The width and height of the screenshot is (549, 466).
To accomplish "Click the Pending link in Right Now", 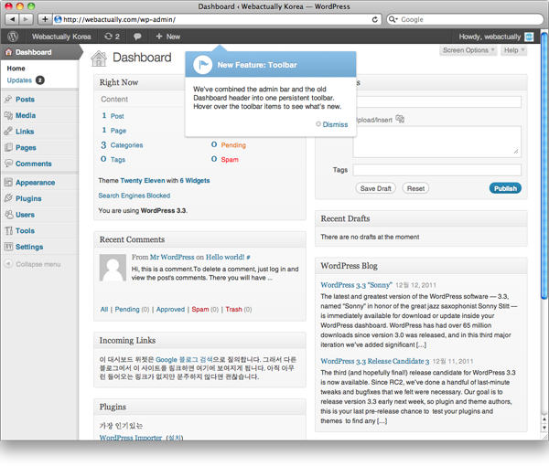I will pos(233,145).
